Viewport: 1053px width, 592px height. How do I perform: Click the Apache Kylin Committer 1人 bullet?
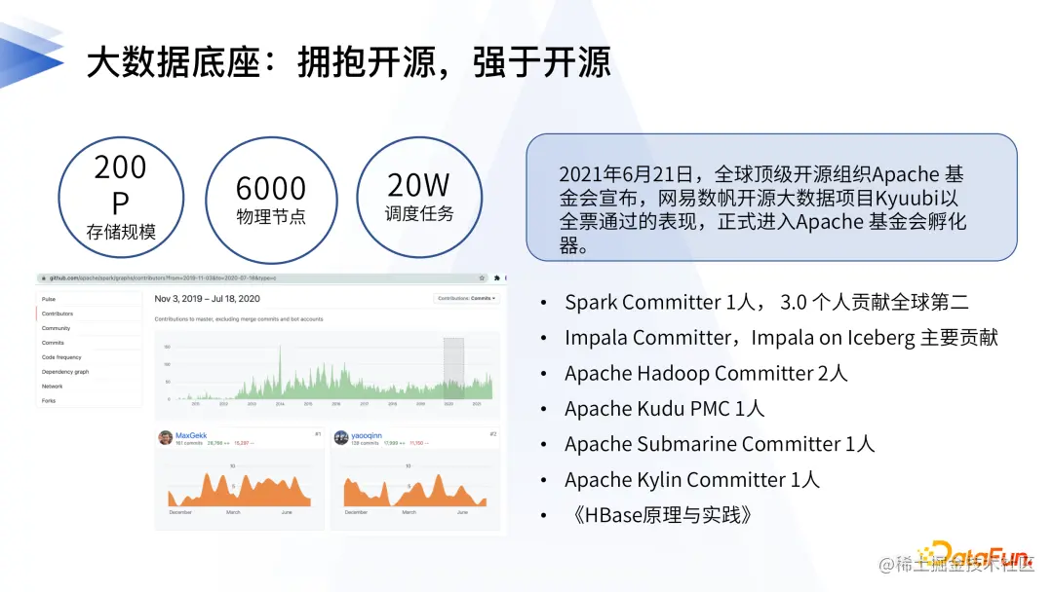691,480
